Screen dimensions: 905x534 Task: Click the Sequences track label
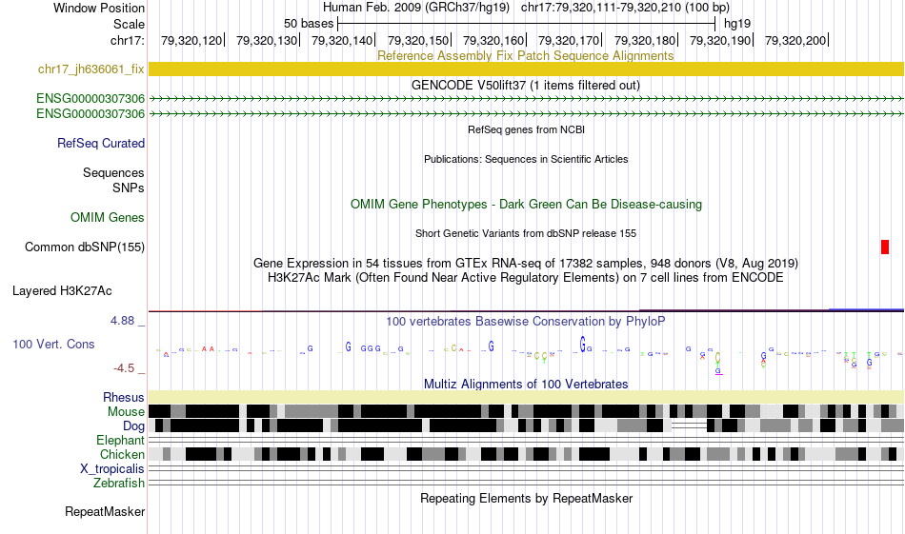pyautogui.click(x=113, y=172)
